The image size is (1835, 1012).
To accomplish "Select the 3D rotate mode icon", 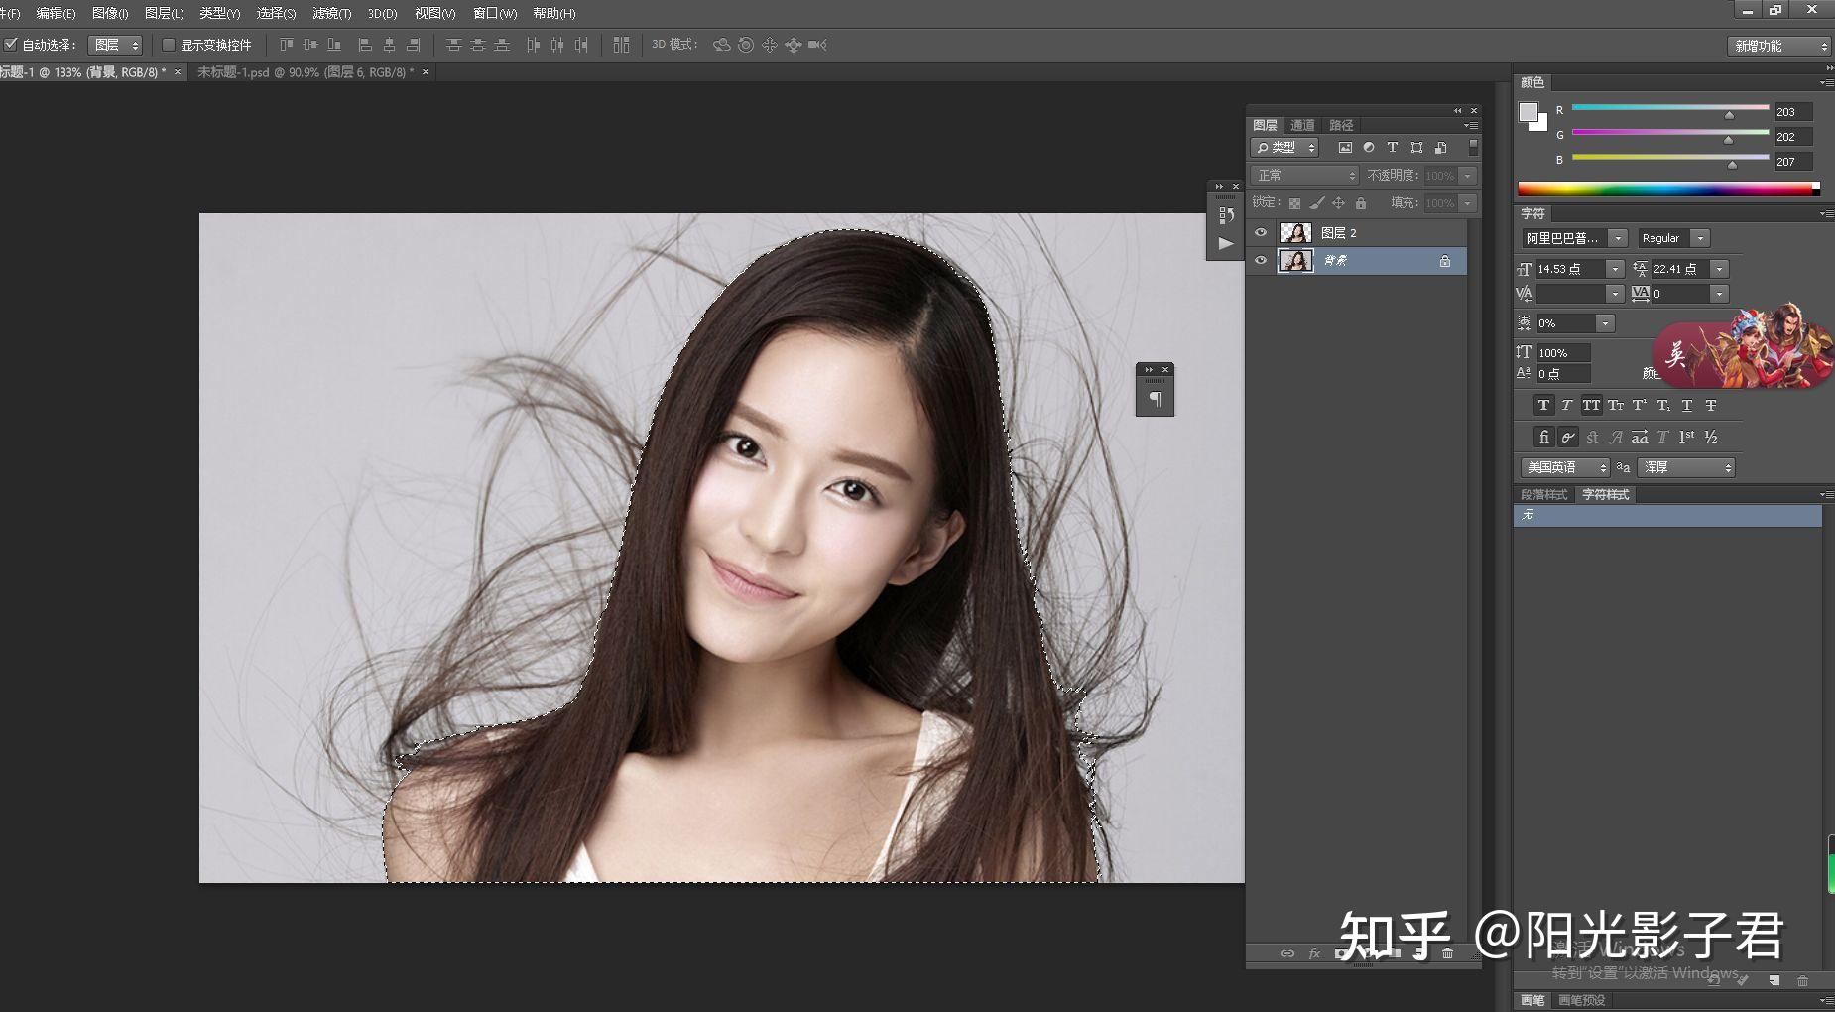I will (722, 45).
